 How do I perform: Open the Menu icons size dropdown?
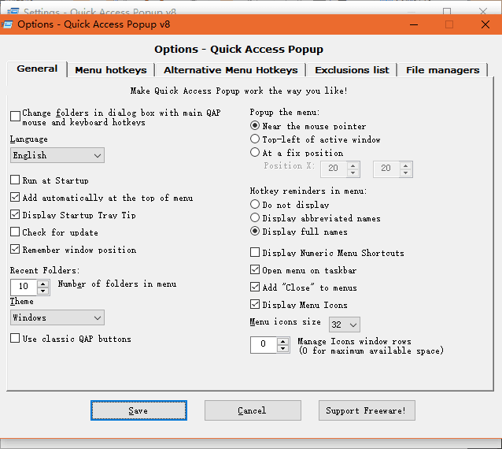345,325
